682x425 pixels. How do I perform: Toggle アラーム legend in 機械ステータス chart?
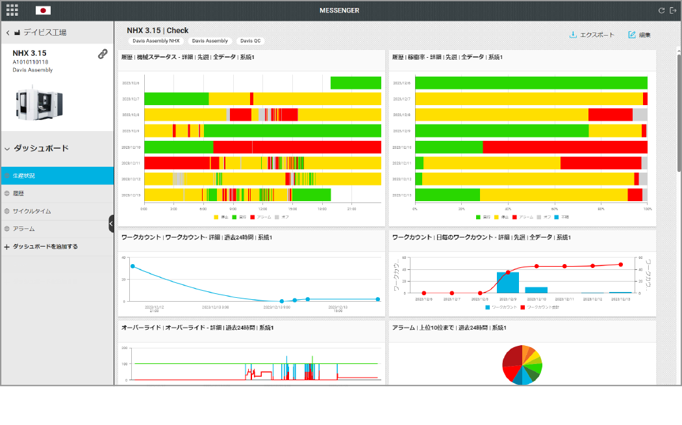tap(260, 217)
